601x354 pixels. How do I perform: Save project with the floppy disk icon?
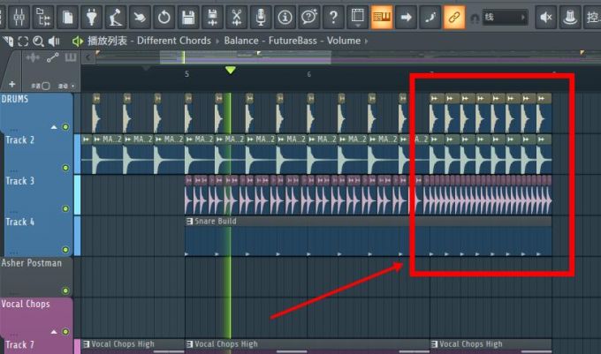[x=187, y=18]
